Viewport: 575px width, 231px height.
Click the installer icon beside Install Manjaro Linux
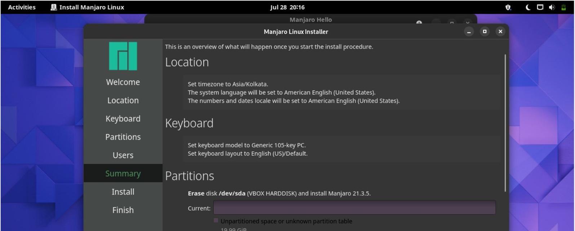[54, 7]
